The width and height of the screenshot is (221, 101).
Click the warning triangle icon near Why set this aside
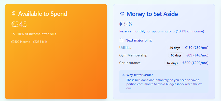coord(123,75)
